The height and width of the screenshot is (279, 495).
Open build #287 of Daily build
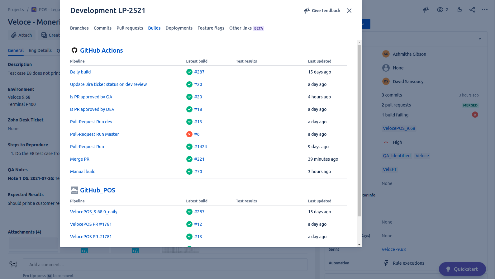click(199, 72)
